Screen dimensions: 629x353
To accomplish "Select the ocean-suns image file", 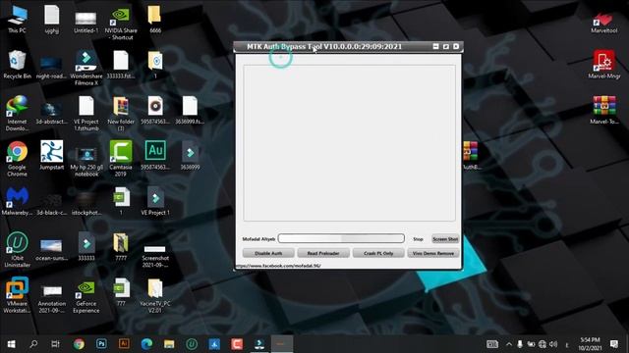I will [x=51, y=250].
